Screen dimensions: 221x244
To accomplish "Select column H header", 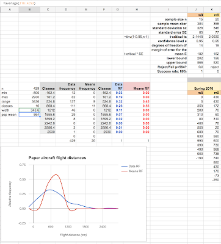I will [137, 10].
